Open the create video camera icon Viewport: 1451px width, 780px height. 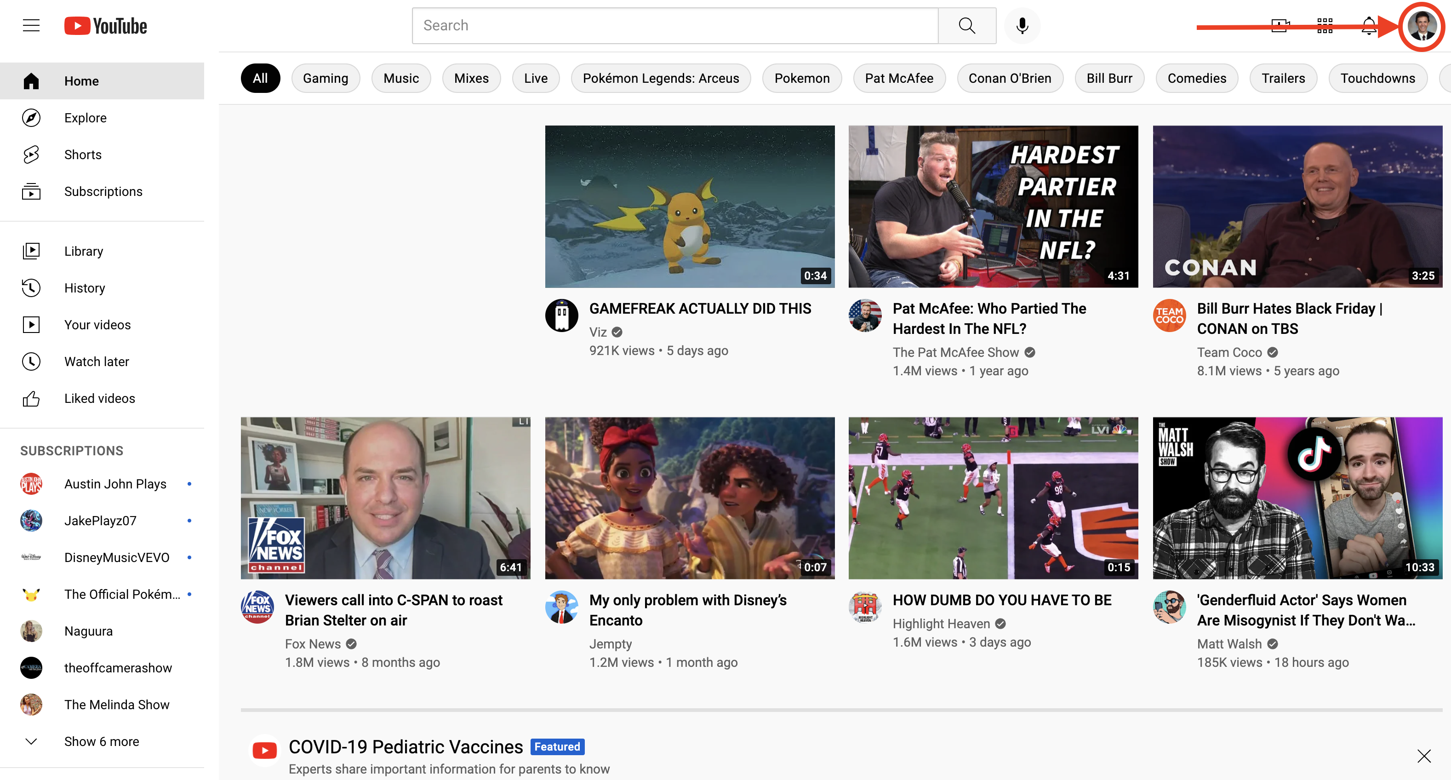tap(1280, 25)
